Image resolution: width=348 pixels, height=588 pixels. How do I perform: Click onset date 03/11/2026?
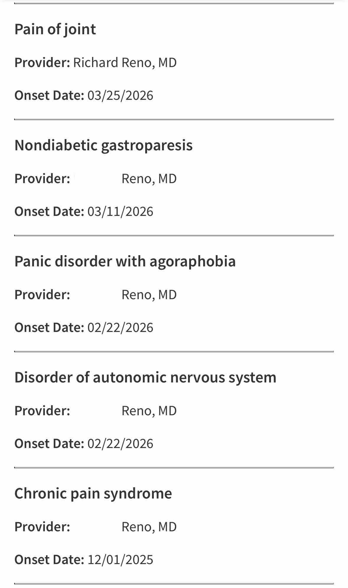pos(120,212)
